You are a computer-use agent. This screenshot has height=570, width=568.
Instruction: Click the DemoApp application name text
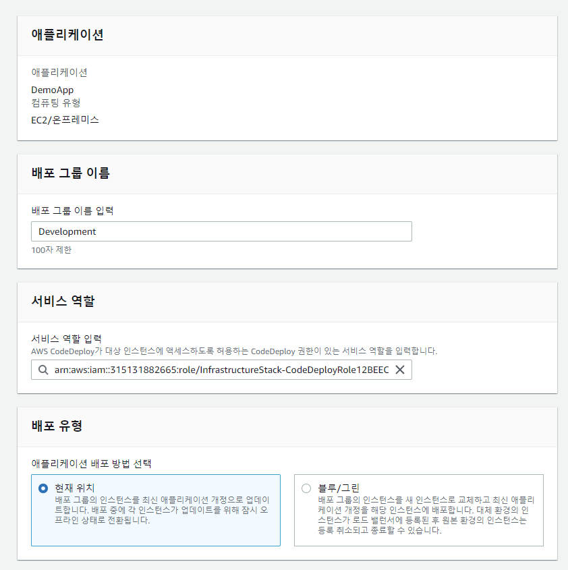tap(53, 90)
